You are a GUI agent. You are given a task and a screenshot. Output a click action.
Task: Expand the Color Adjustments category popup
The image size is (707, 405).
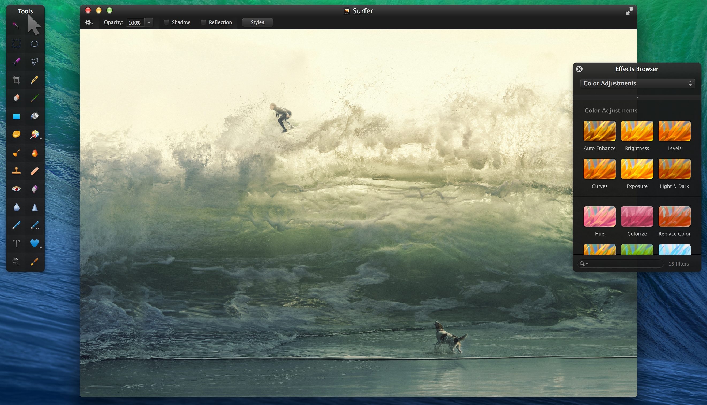pyautogui.click(x=637, y=83)
